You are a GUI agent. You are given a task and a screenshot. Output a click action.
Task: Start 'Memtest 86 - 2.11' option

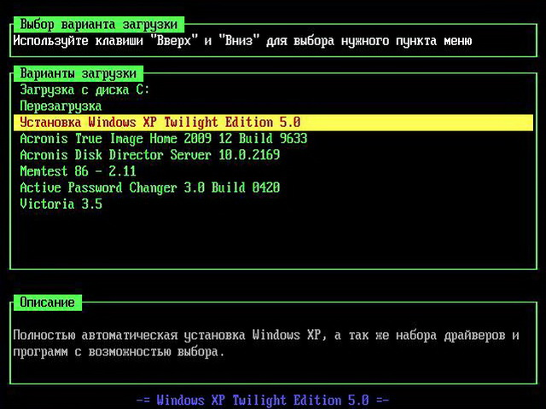[78, 171]
